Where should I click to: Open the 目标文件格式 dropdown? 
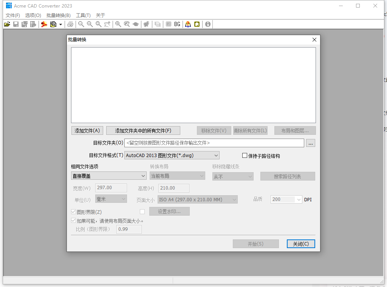[172, 155]
